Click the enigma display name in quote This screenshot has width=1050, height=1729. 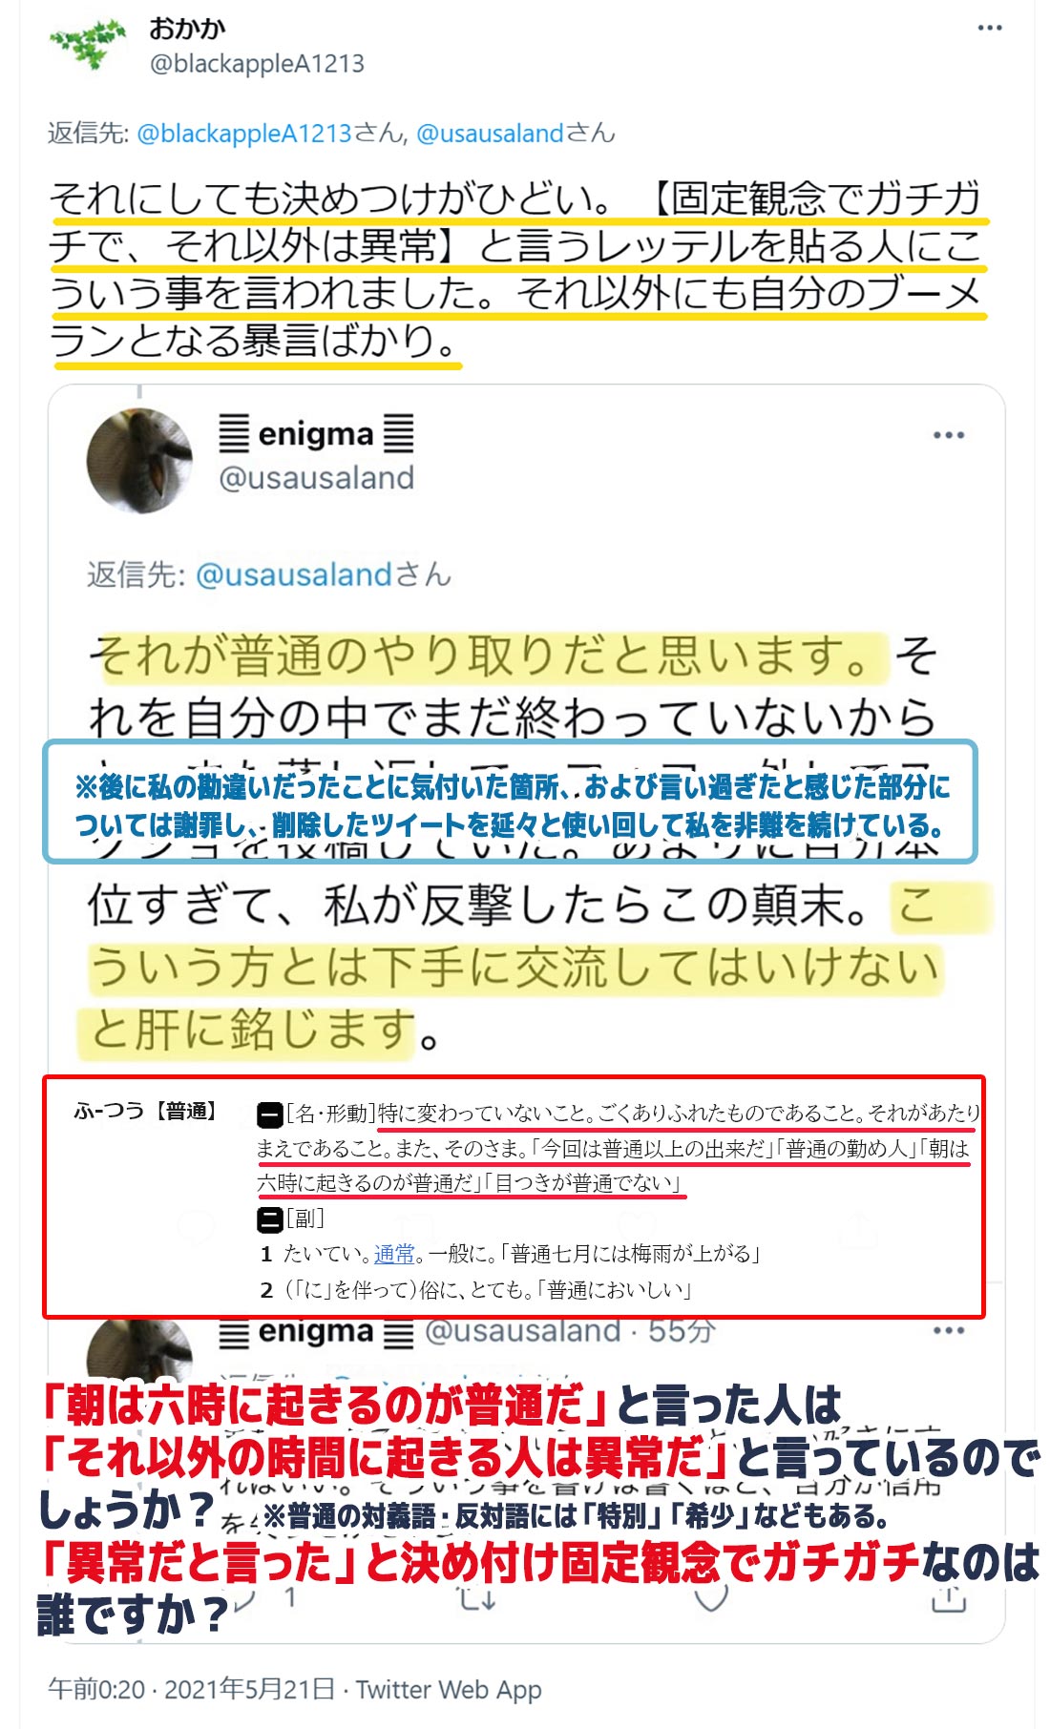[x=317, y=435]
